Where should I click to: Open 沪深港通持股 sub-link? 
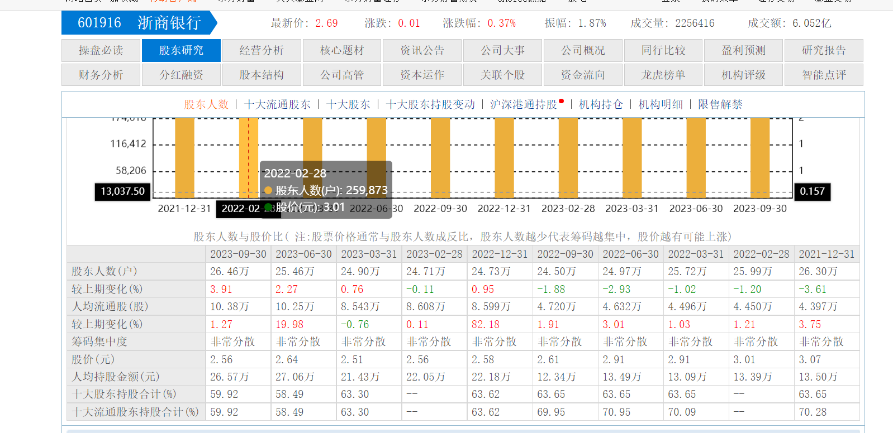click(524, 104)
